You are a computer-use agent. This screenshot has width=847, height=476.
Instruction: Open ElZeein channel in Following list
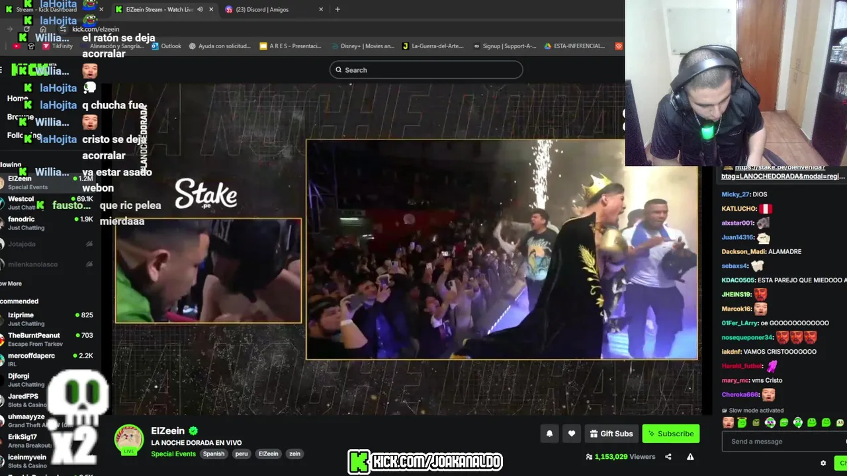(48, 182)
